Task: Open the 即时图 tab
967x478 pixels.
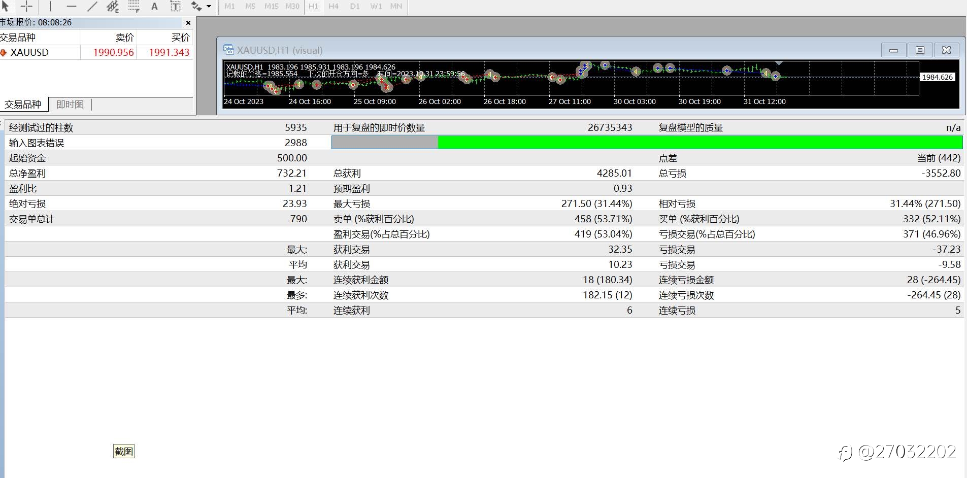Action: [70, 105]
